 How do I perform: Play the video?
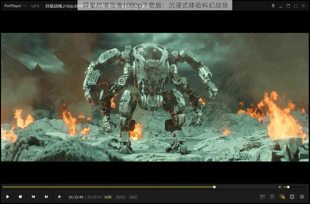point(8,197)
